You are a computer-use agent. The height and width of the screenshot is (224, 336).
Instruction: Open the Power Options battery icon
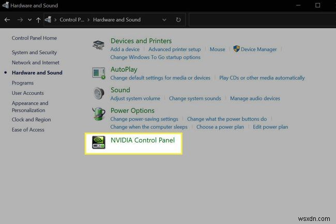[99, 114]
